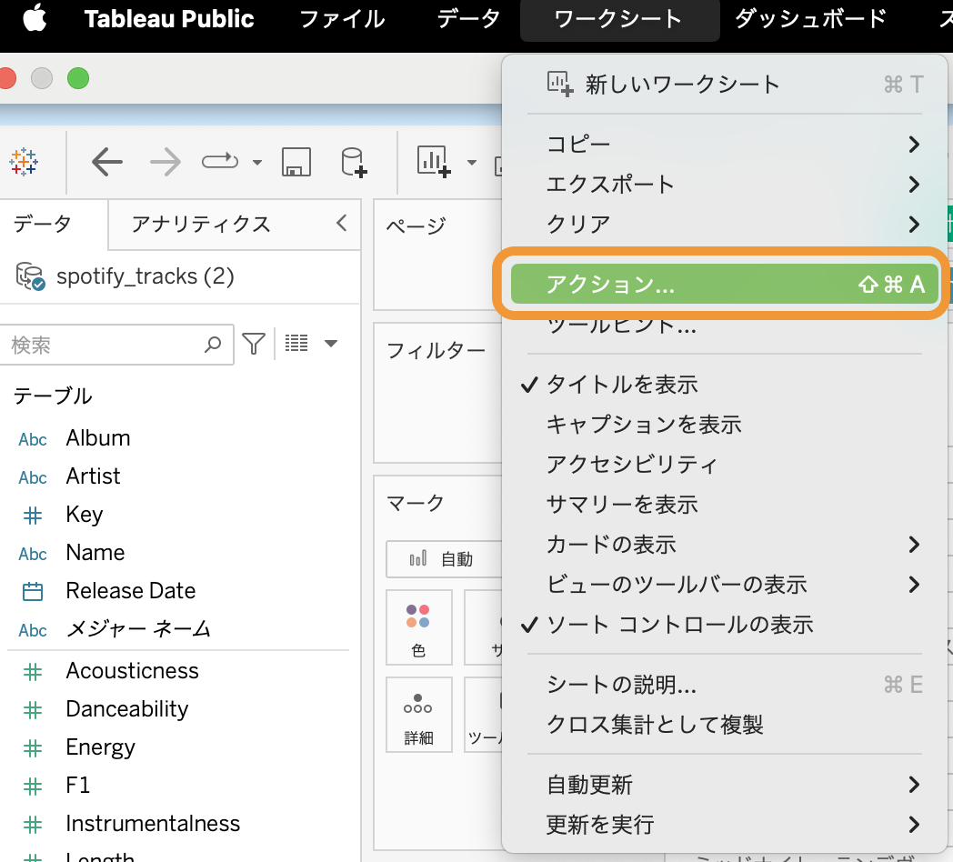Open the Apple menu
The width and height of the screenshot is (953, 862).
pyautogui.click(x=35, y=18)
